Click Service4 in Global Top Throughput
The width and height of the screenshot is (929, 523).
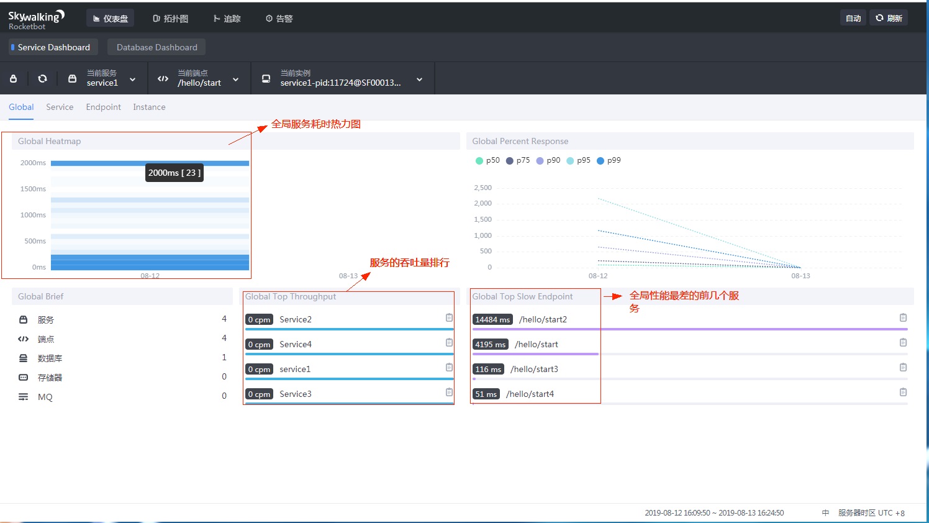tap(296, 344)
